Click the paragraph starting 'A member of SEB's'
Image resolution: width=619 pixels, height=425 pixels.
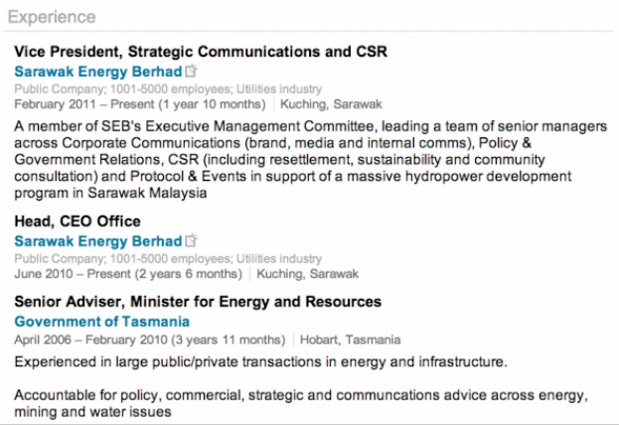point(311,160)
